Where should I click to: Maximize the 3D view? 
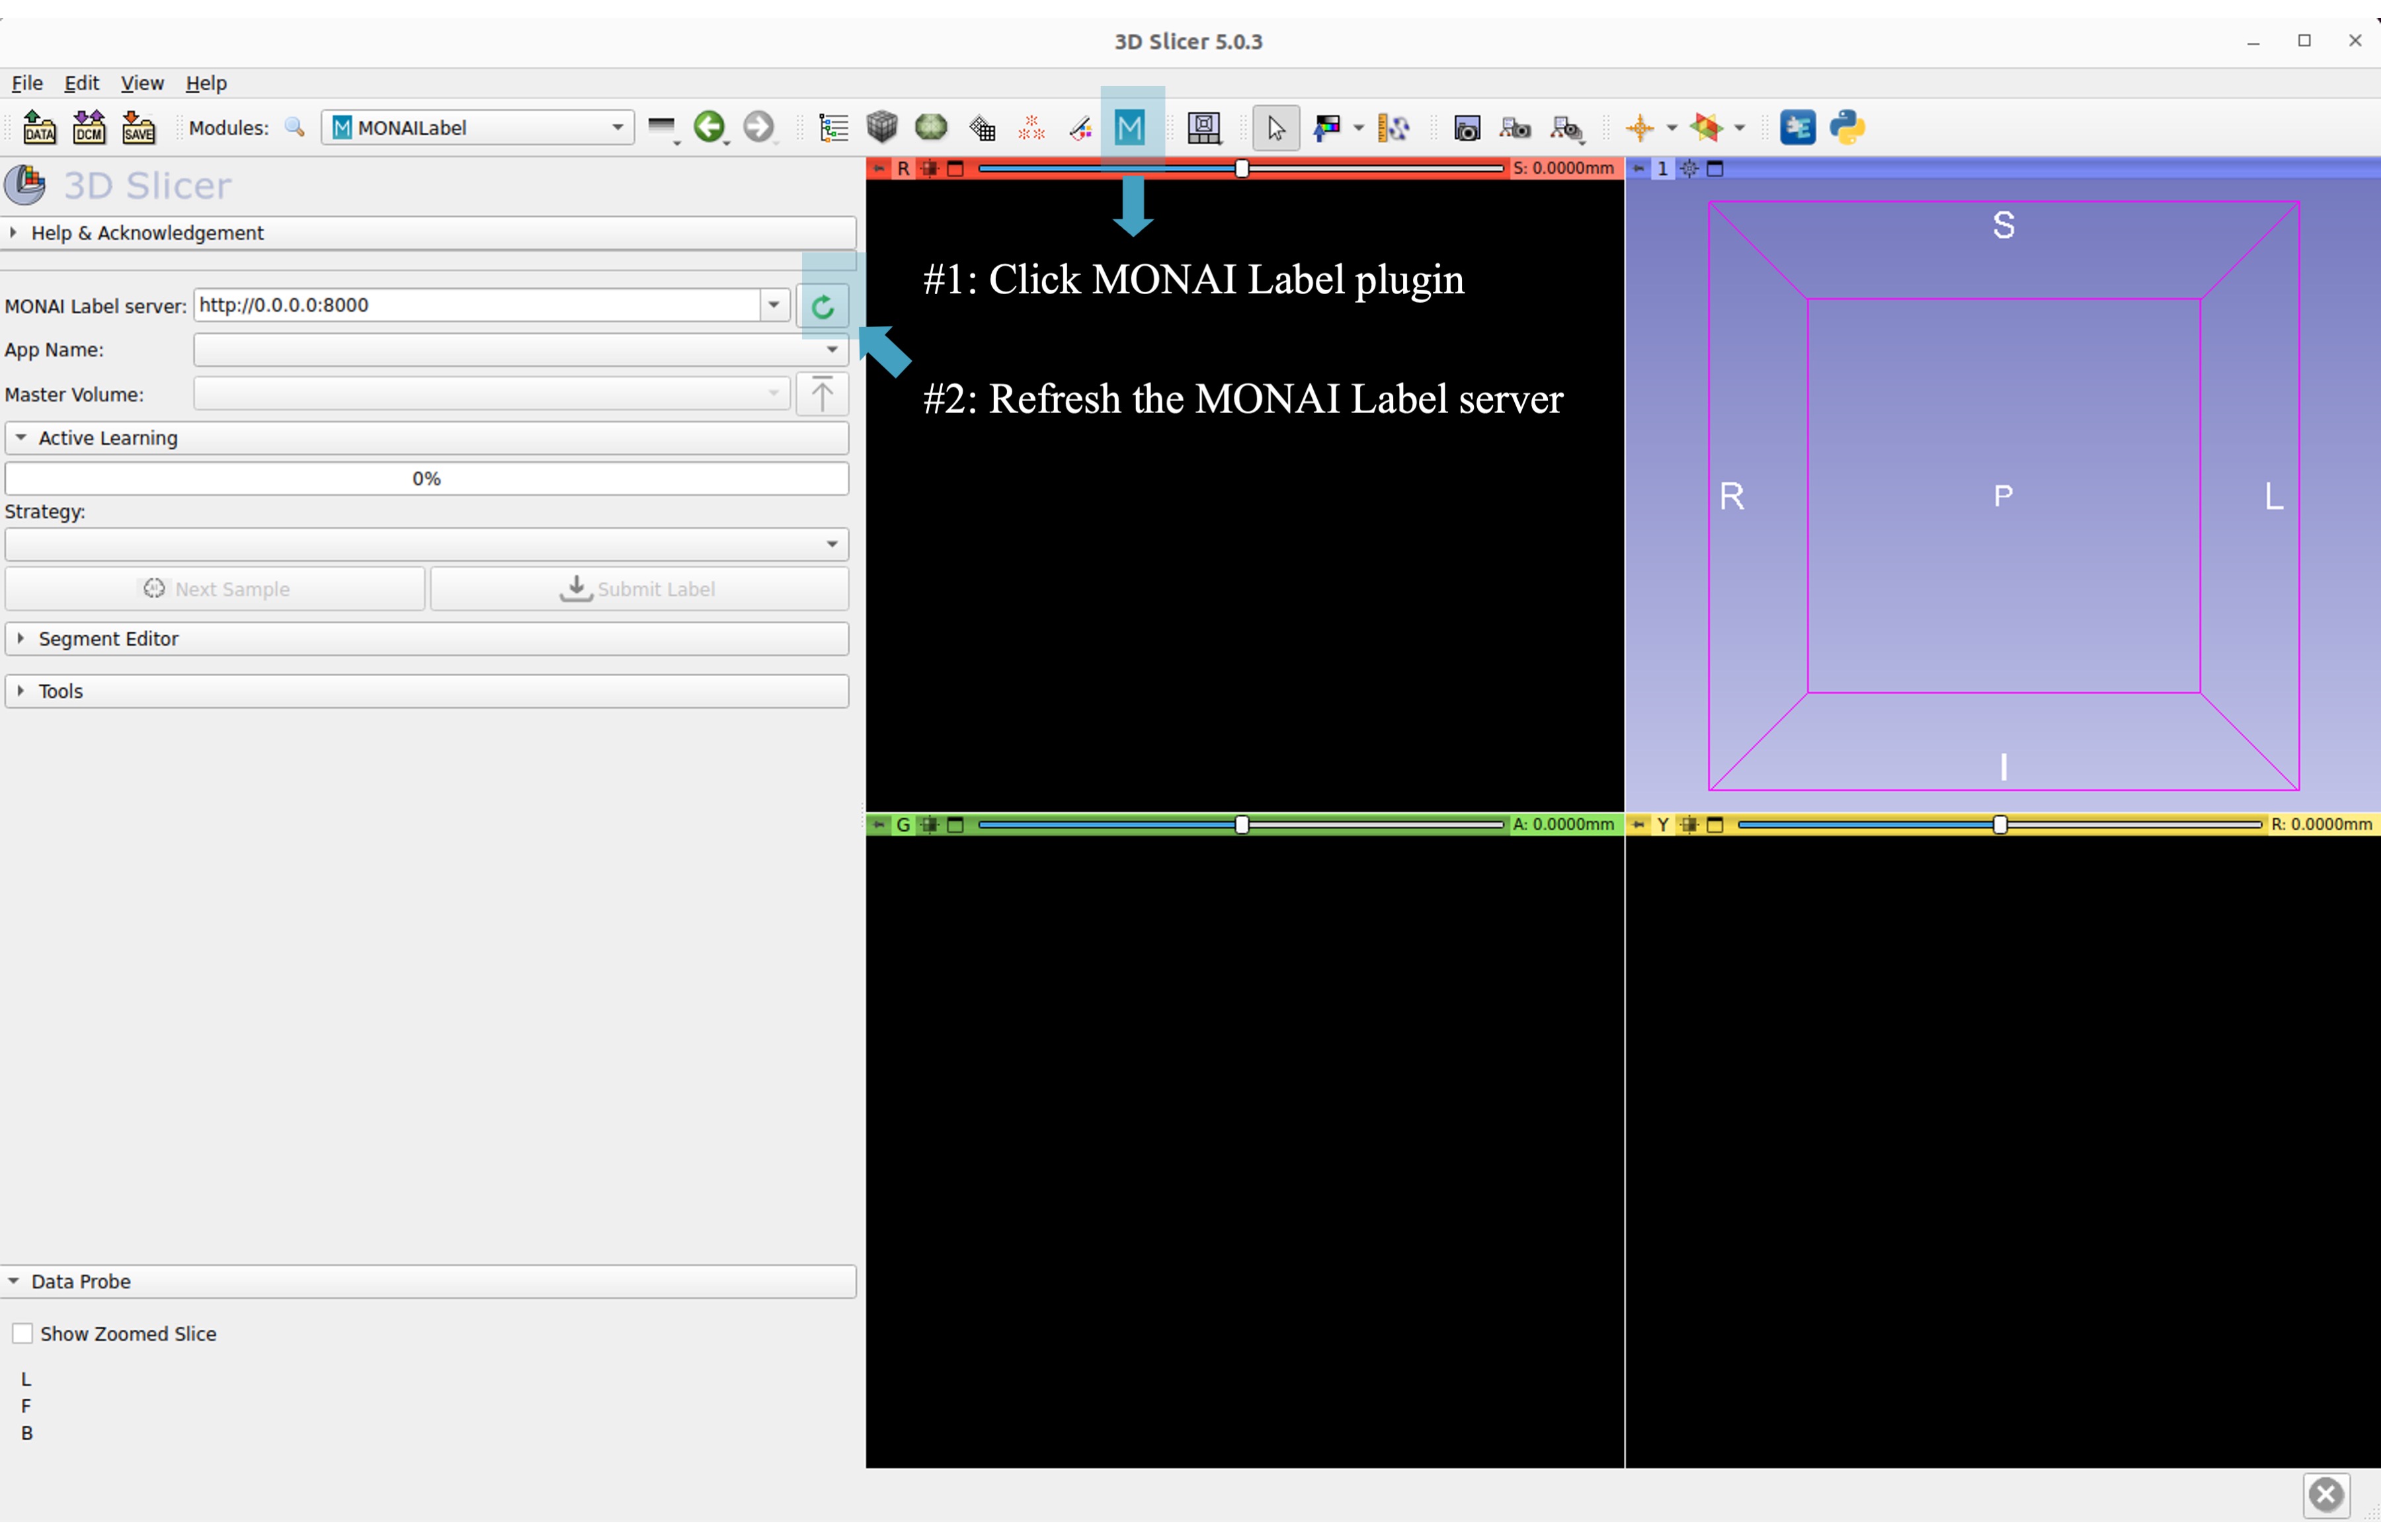[1716, 169]
